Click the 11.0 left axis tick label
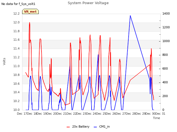This screenshot has height=132, width=177. [17, 66]
